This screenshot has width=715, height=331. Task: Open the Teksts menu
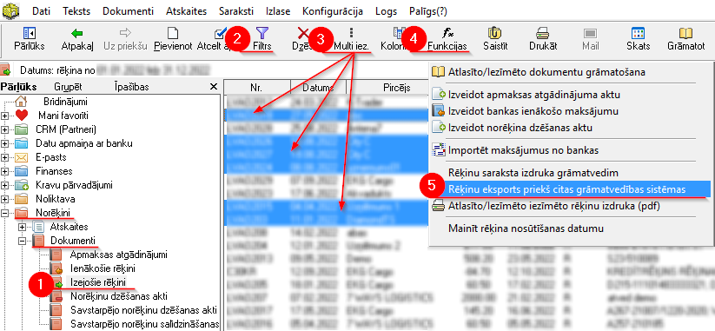(x=76, y=11)
